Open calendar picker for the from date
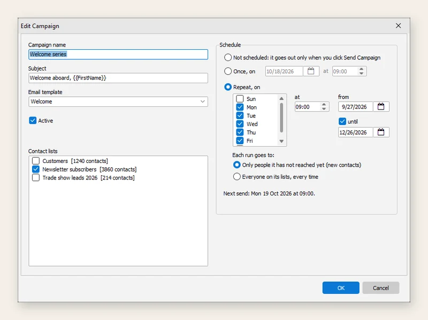This screenshot has width=428, height=320. [x=381, y=106]
